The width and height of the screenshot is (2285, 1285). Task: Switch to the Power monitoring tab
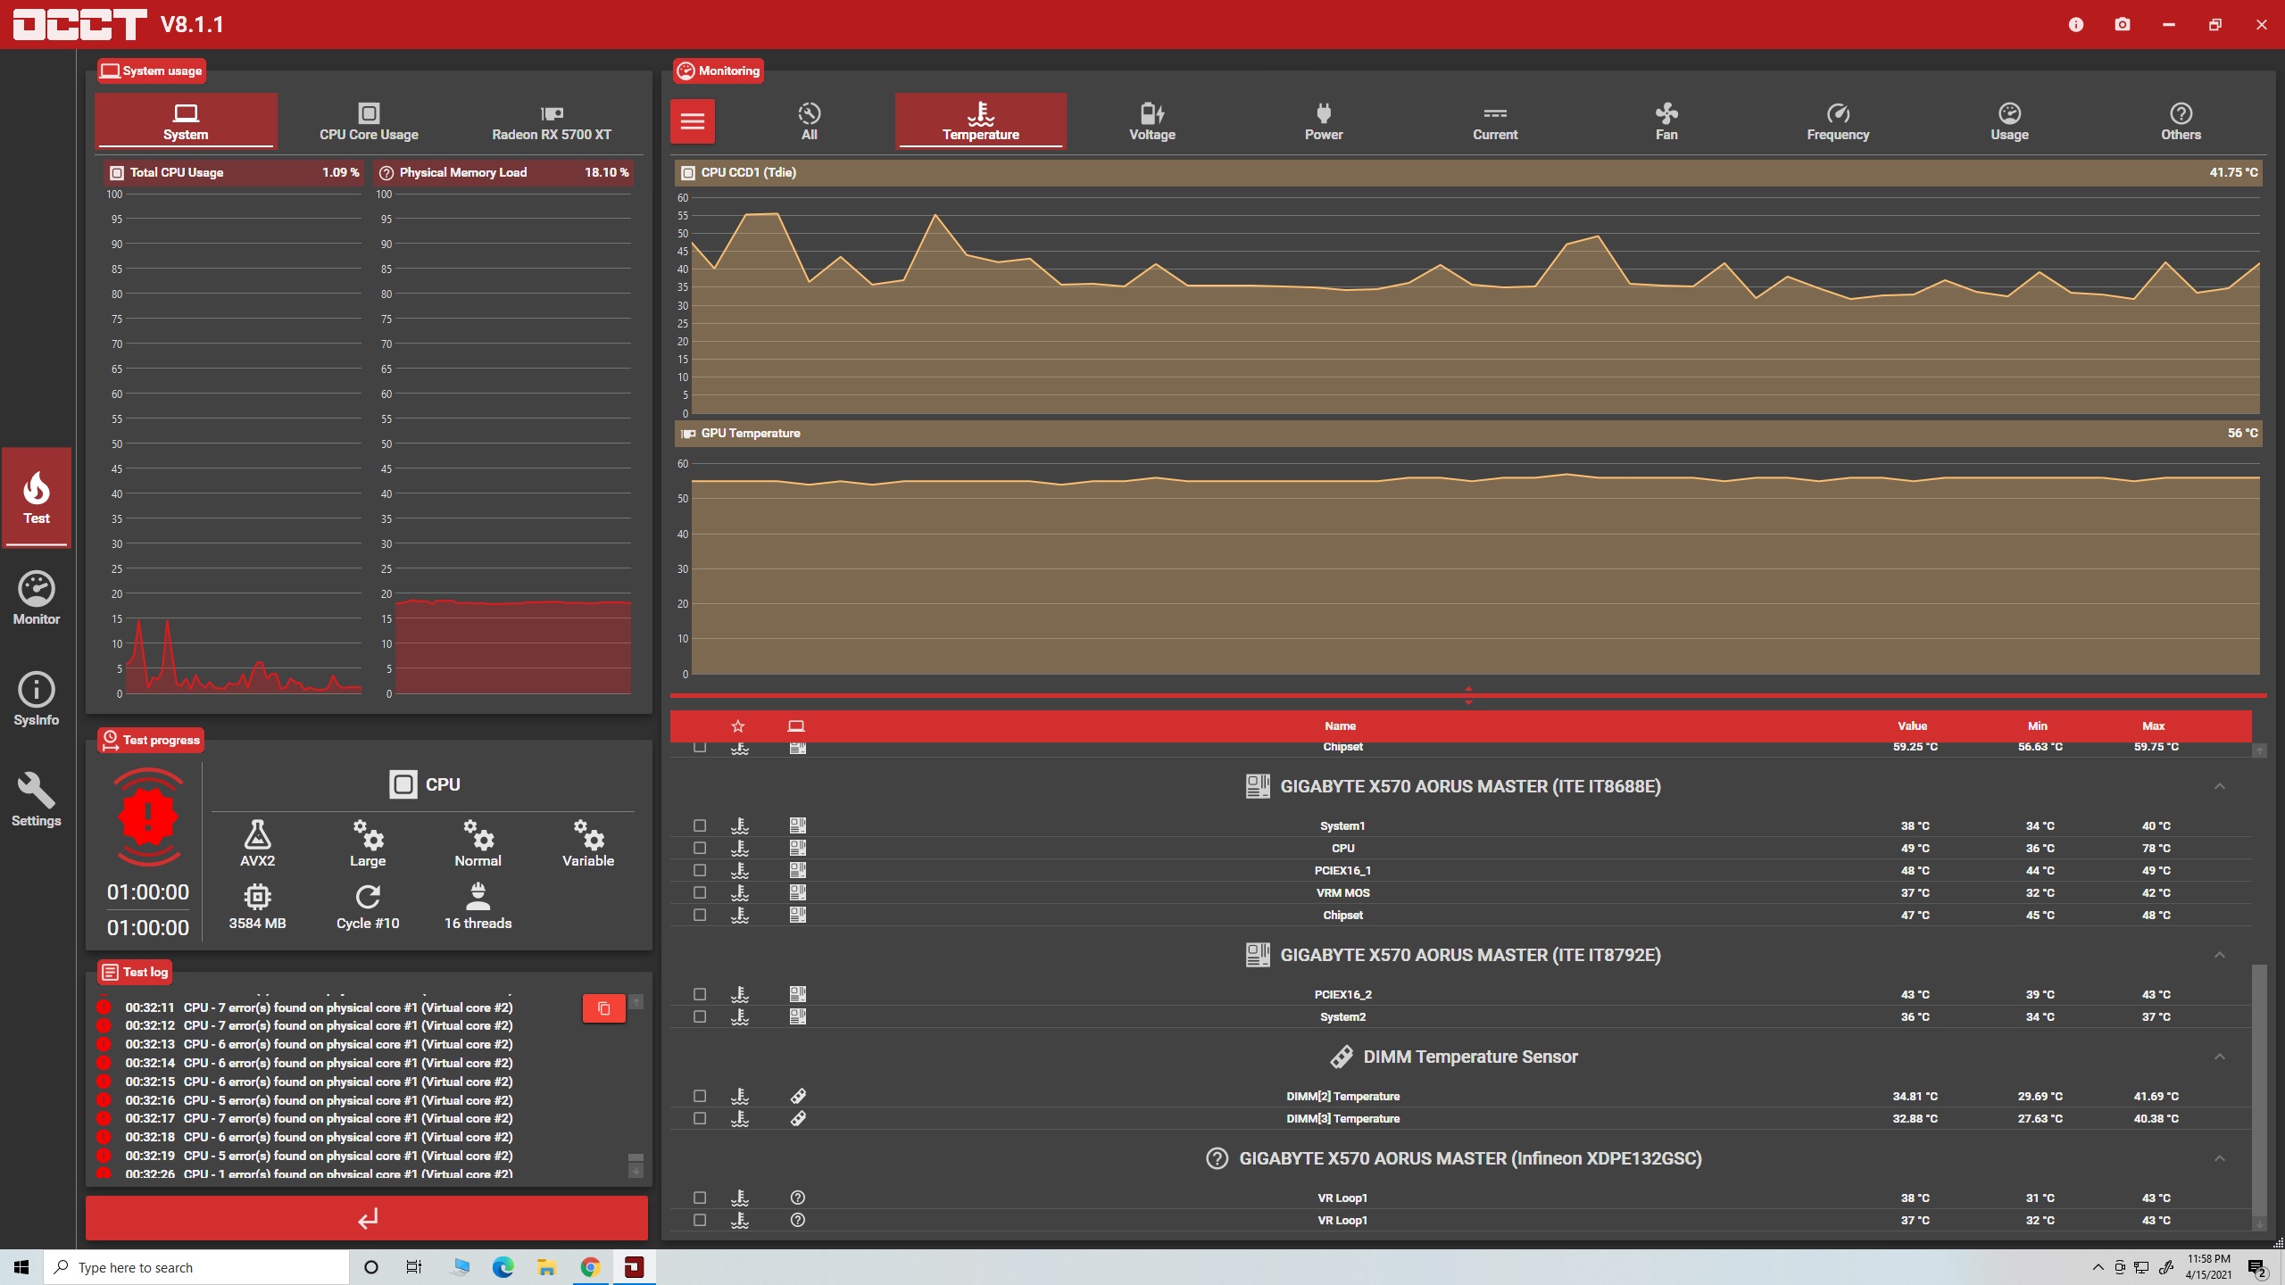1324,121
